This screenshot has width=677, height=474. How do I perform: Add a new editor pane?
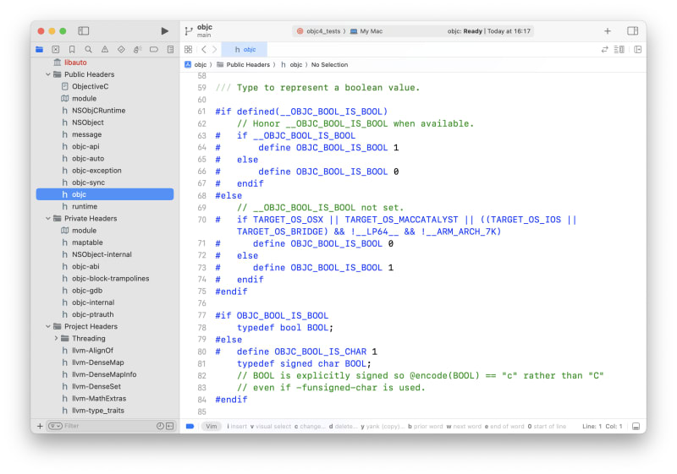(x=638, y=50)
